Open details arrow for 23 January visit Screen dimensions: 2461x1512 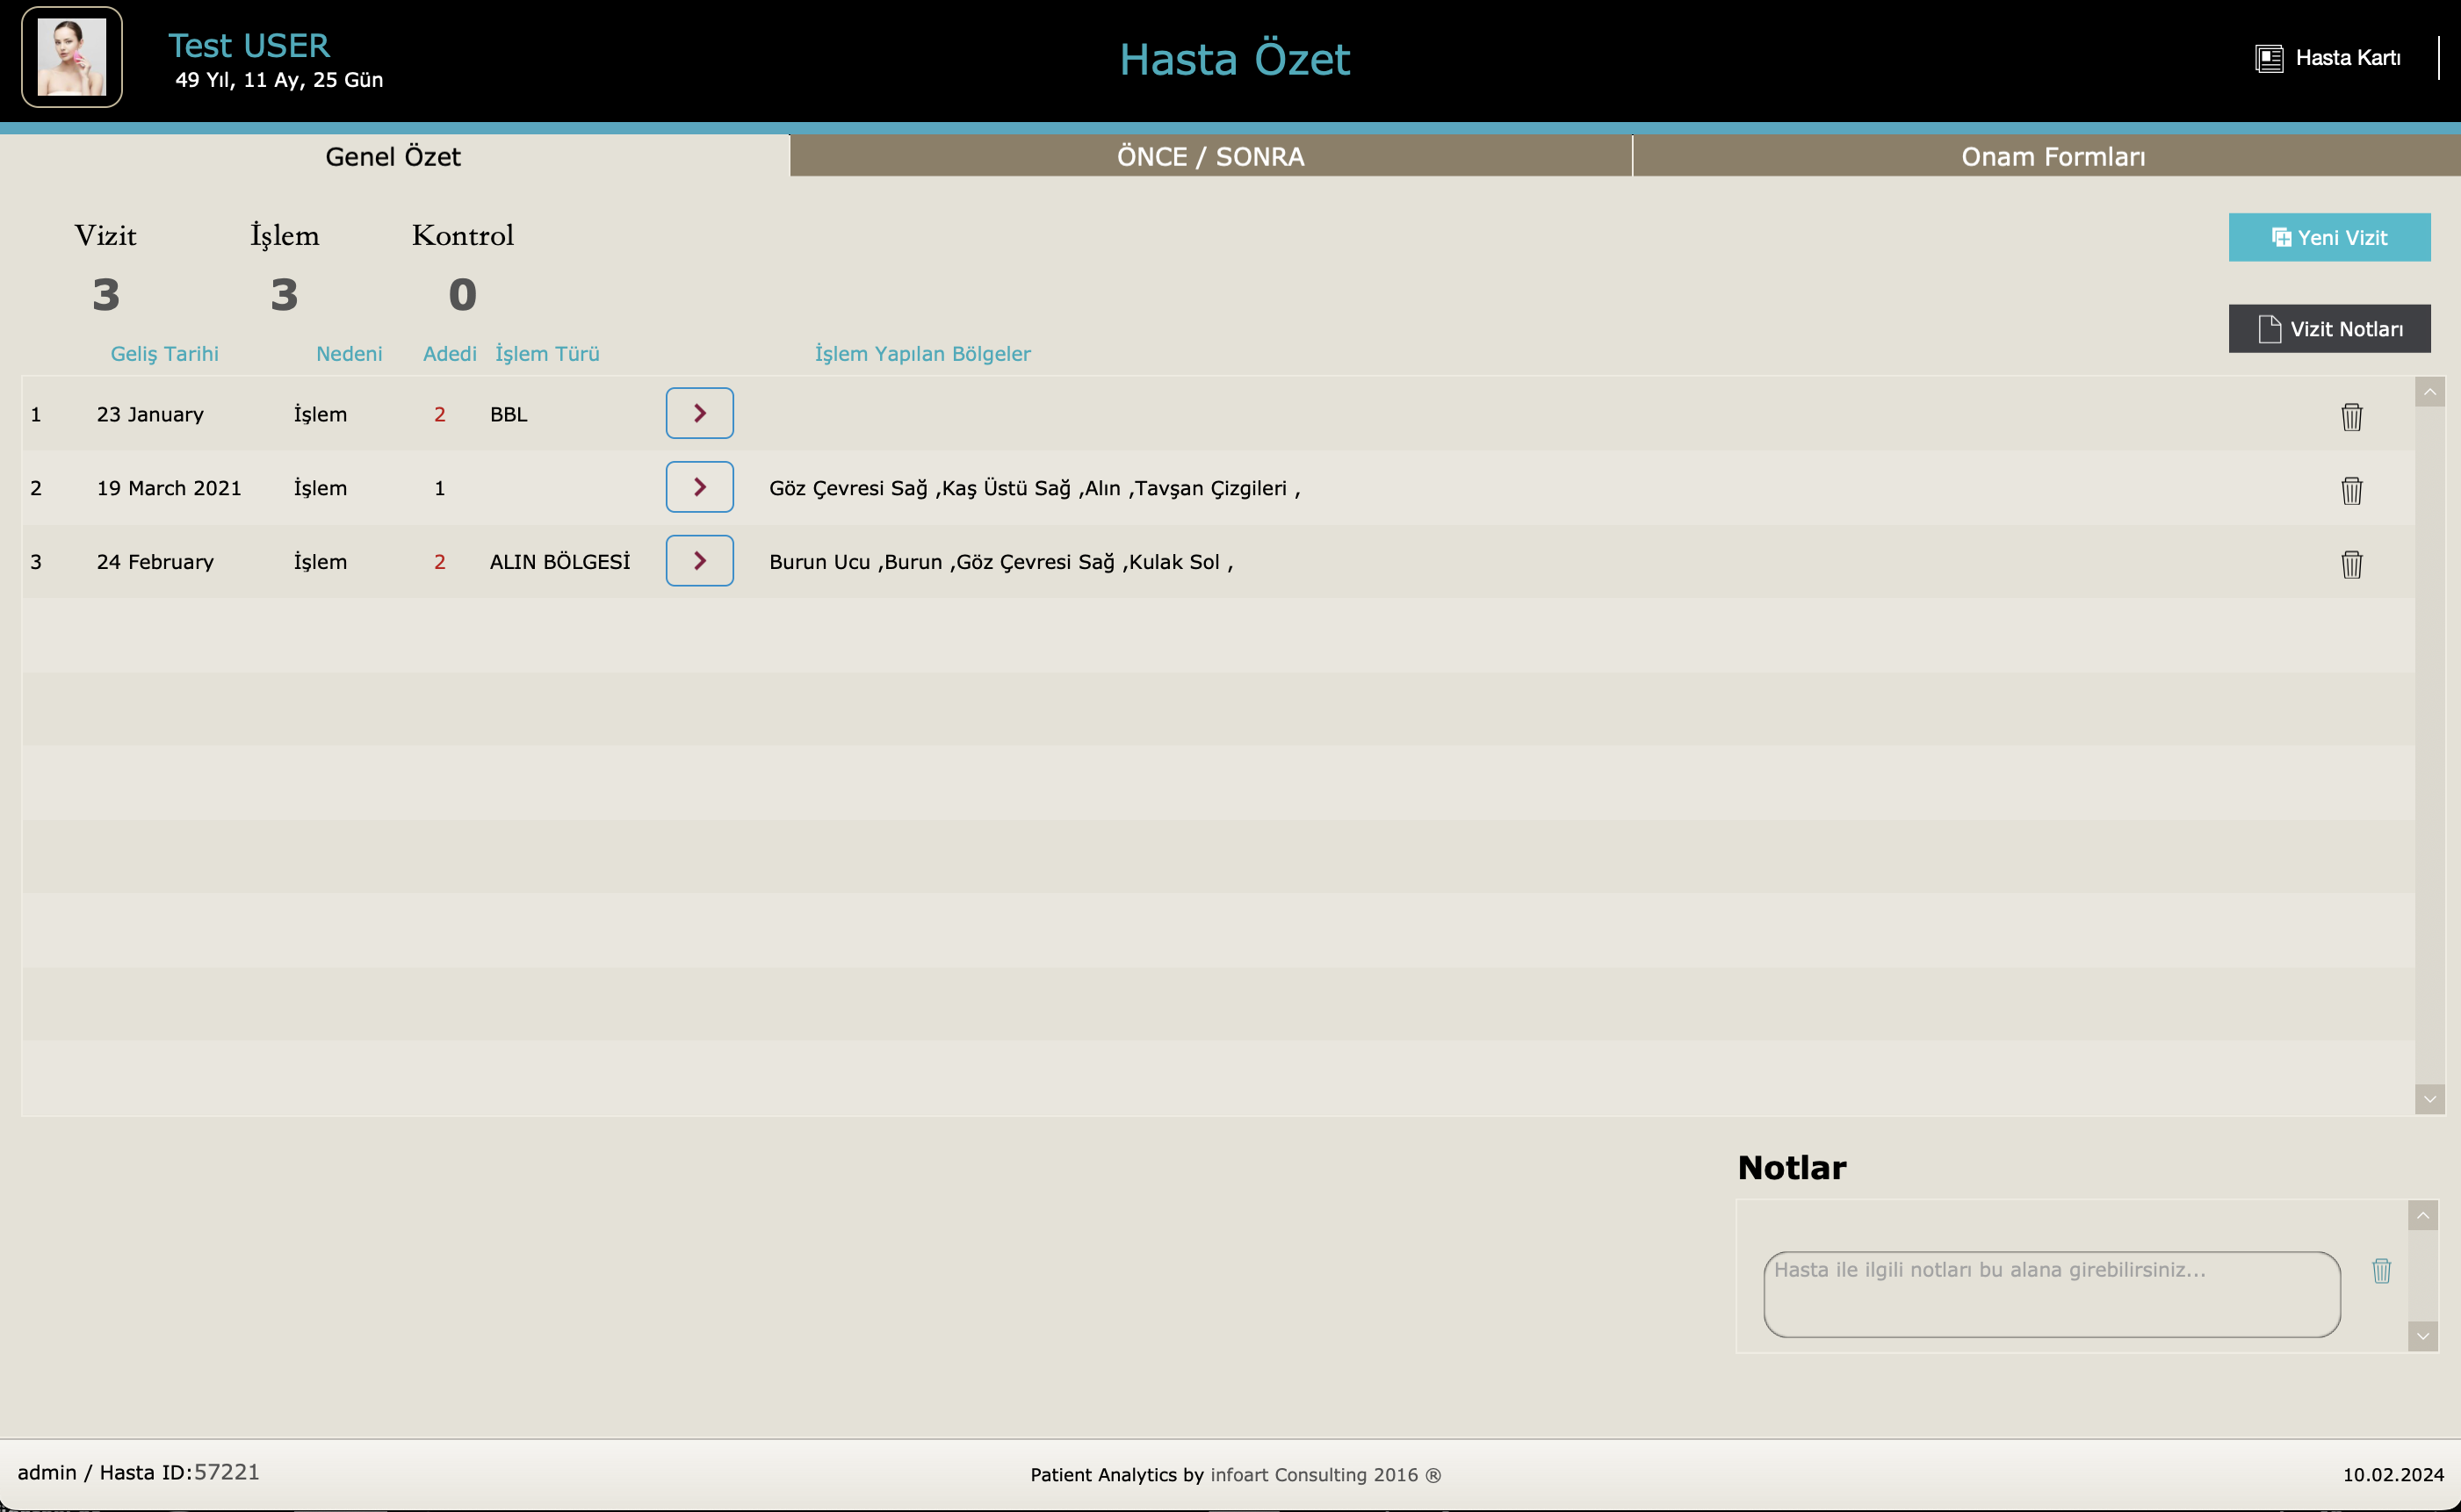(x=700, y=413)
